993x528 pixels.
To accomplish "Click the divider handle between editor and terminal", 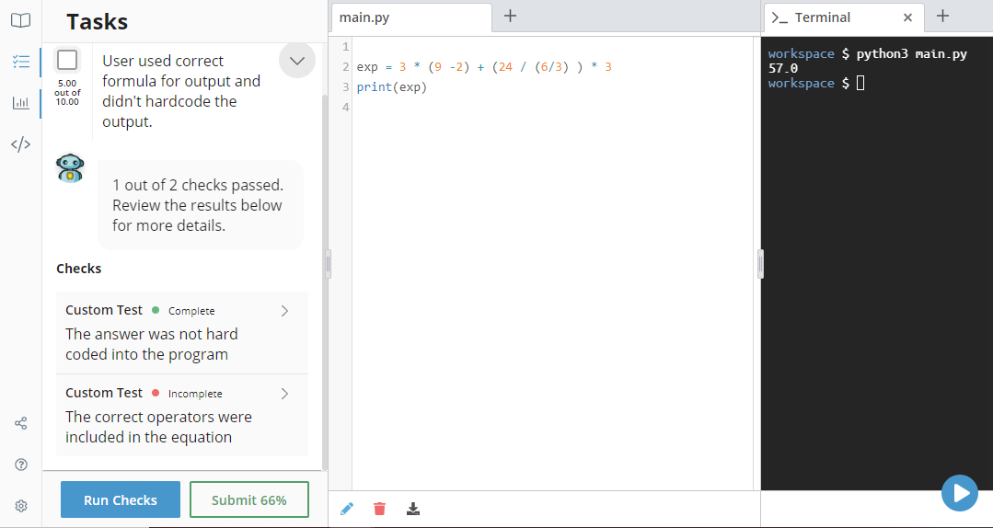I will pyautogui.click(x=760, y=264).
